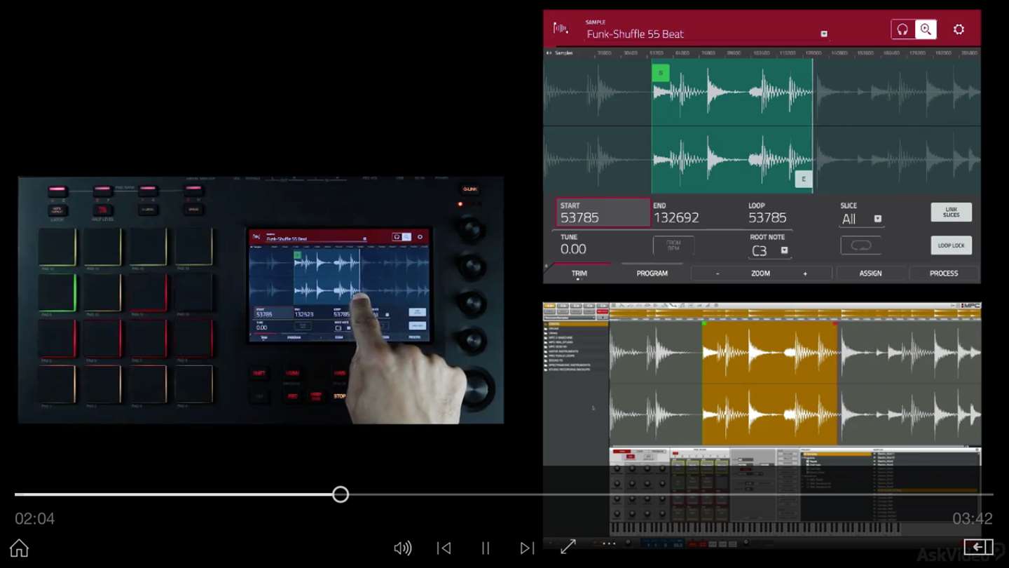
Task: Click the exit arrow icon at bottom right
Action: point(978,547)
